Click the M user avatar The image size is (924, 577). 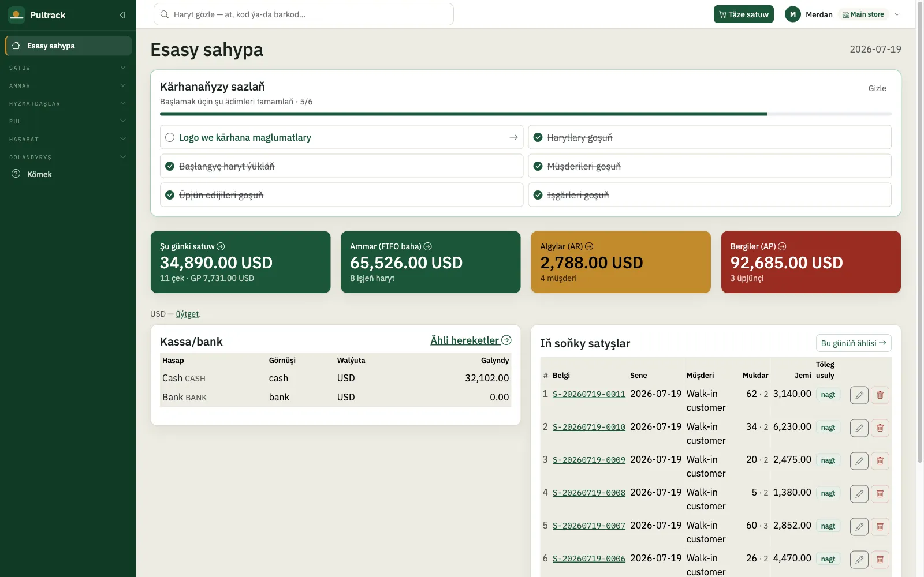click(x=792, y=14)
